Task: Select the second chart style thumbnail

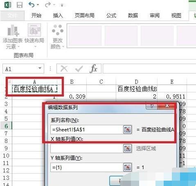Action: [x=121, y=36]
